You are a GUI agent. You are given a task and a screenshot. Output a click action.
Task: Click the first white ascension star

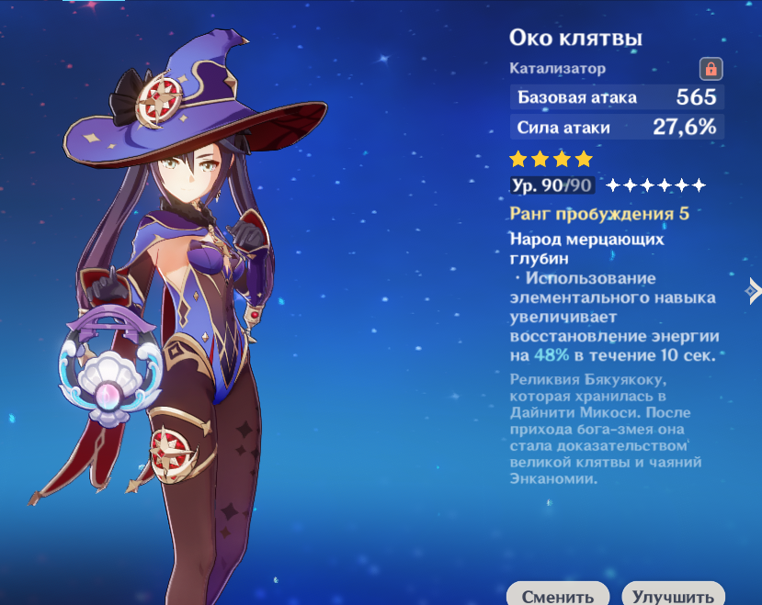tap(613, 185)
